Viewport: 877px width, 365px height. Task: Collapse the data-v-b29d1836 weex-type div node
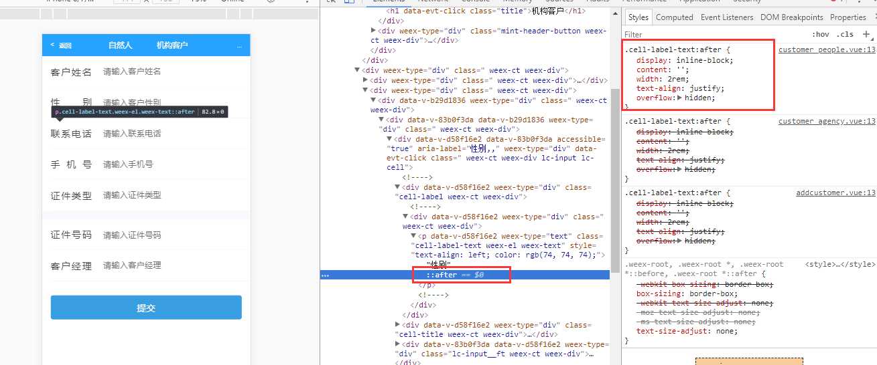[374, 100]
